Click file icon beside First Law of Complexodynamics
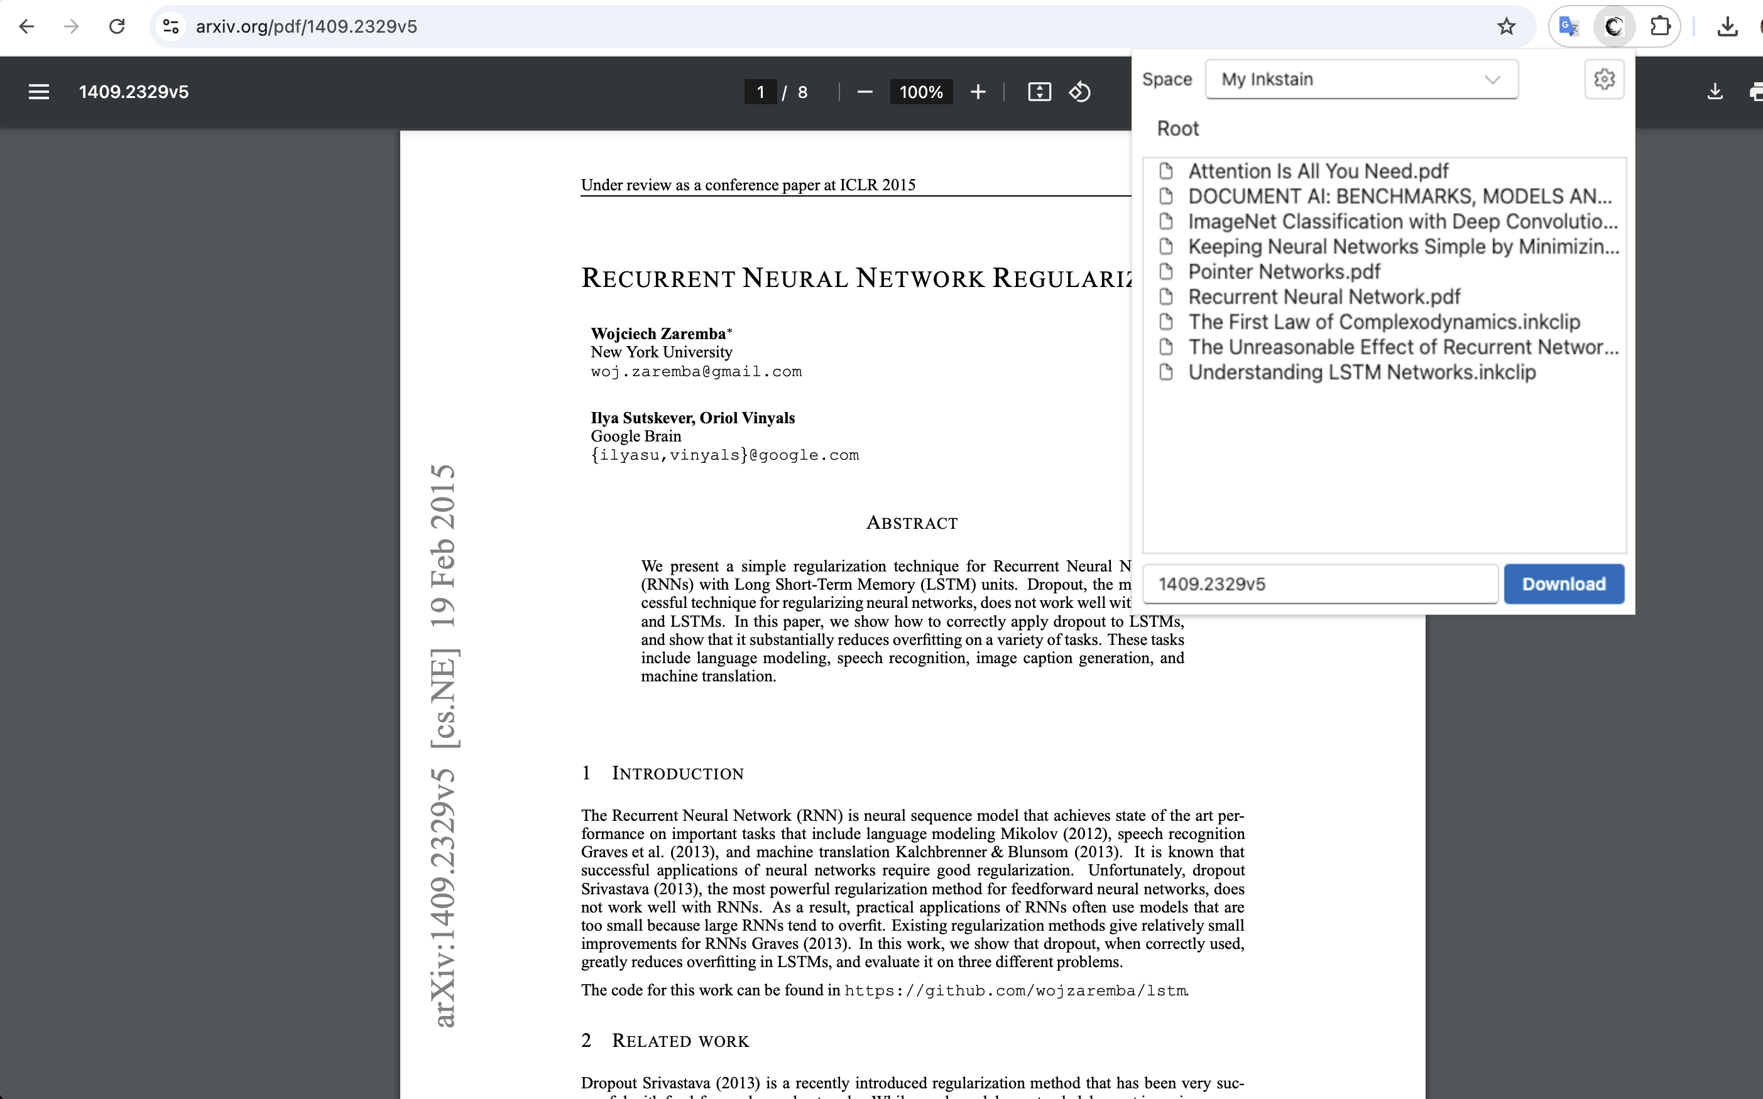 tap(1166, 322)
